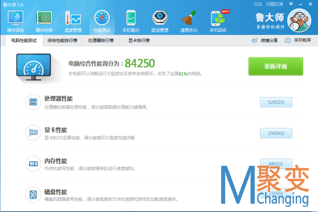Click the 磁盘性能 heading
The image size is (318, 212).
click(x=56, y=192)
